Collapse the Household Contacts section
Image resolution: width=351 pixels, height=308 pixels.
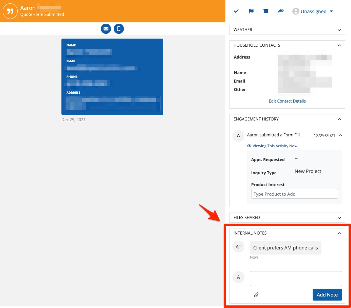point(339,45)
